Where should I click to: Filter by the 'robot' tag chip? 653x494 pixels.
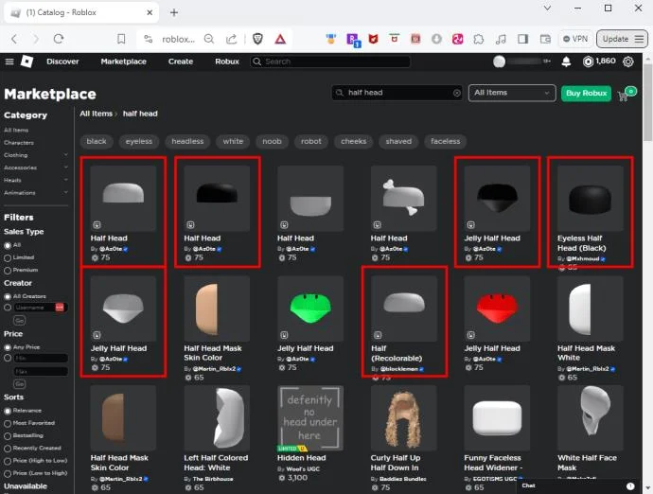[x=310, y=142]
